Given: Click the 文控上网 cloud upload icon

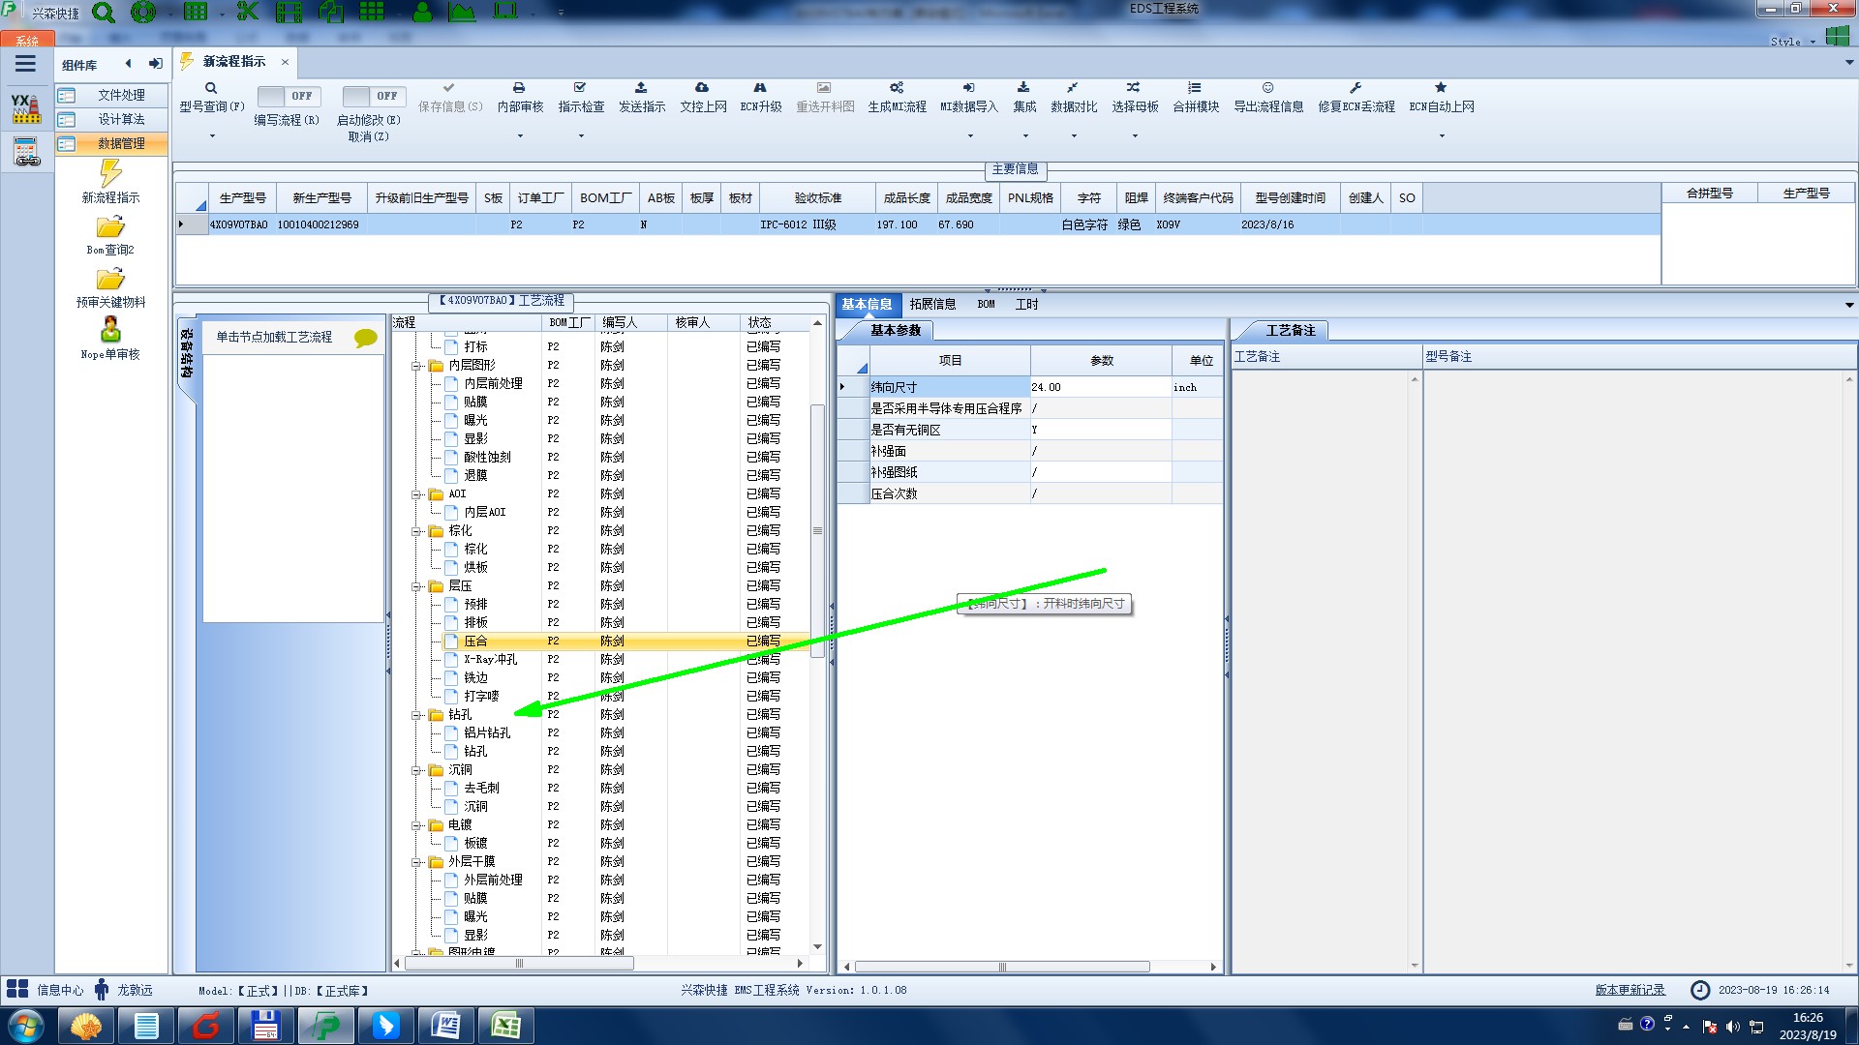Looking at the screenshot, I should coord(702,88).
